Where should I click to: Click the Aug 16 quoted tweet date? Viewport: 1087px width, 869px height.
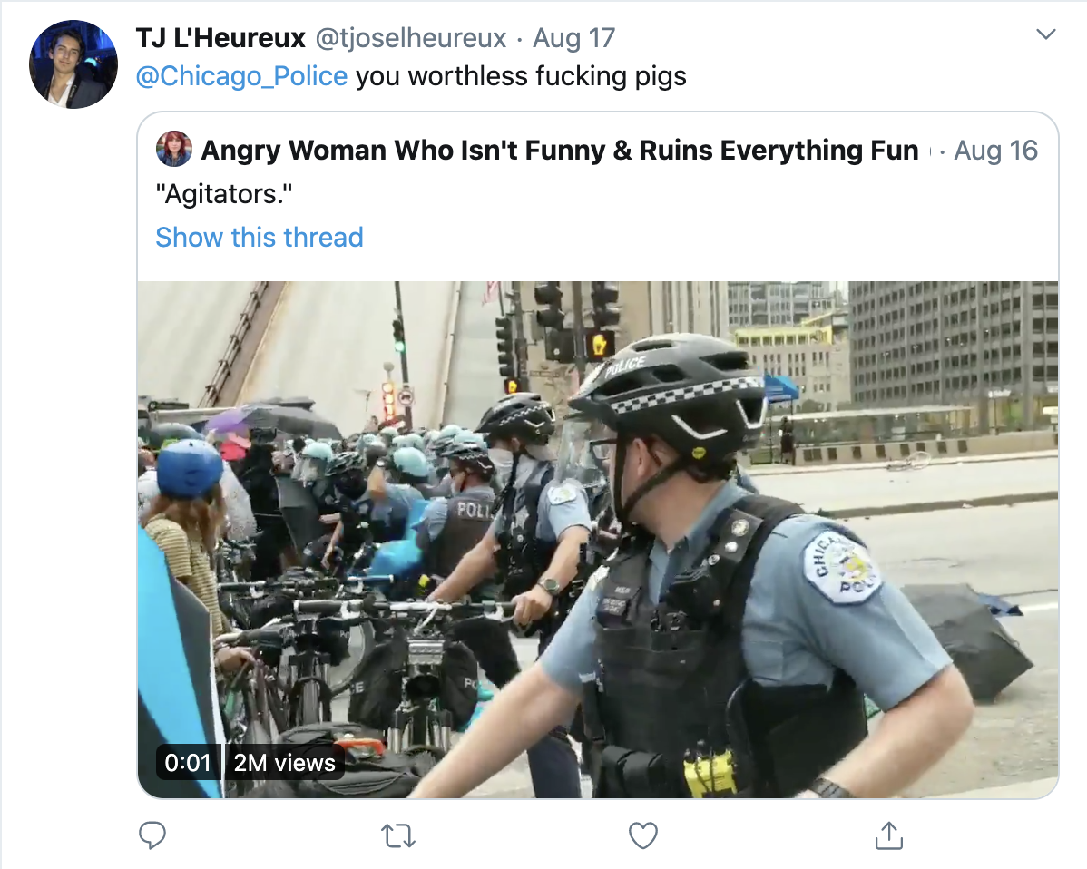click(995, 151)
